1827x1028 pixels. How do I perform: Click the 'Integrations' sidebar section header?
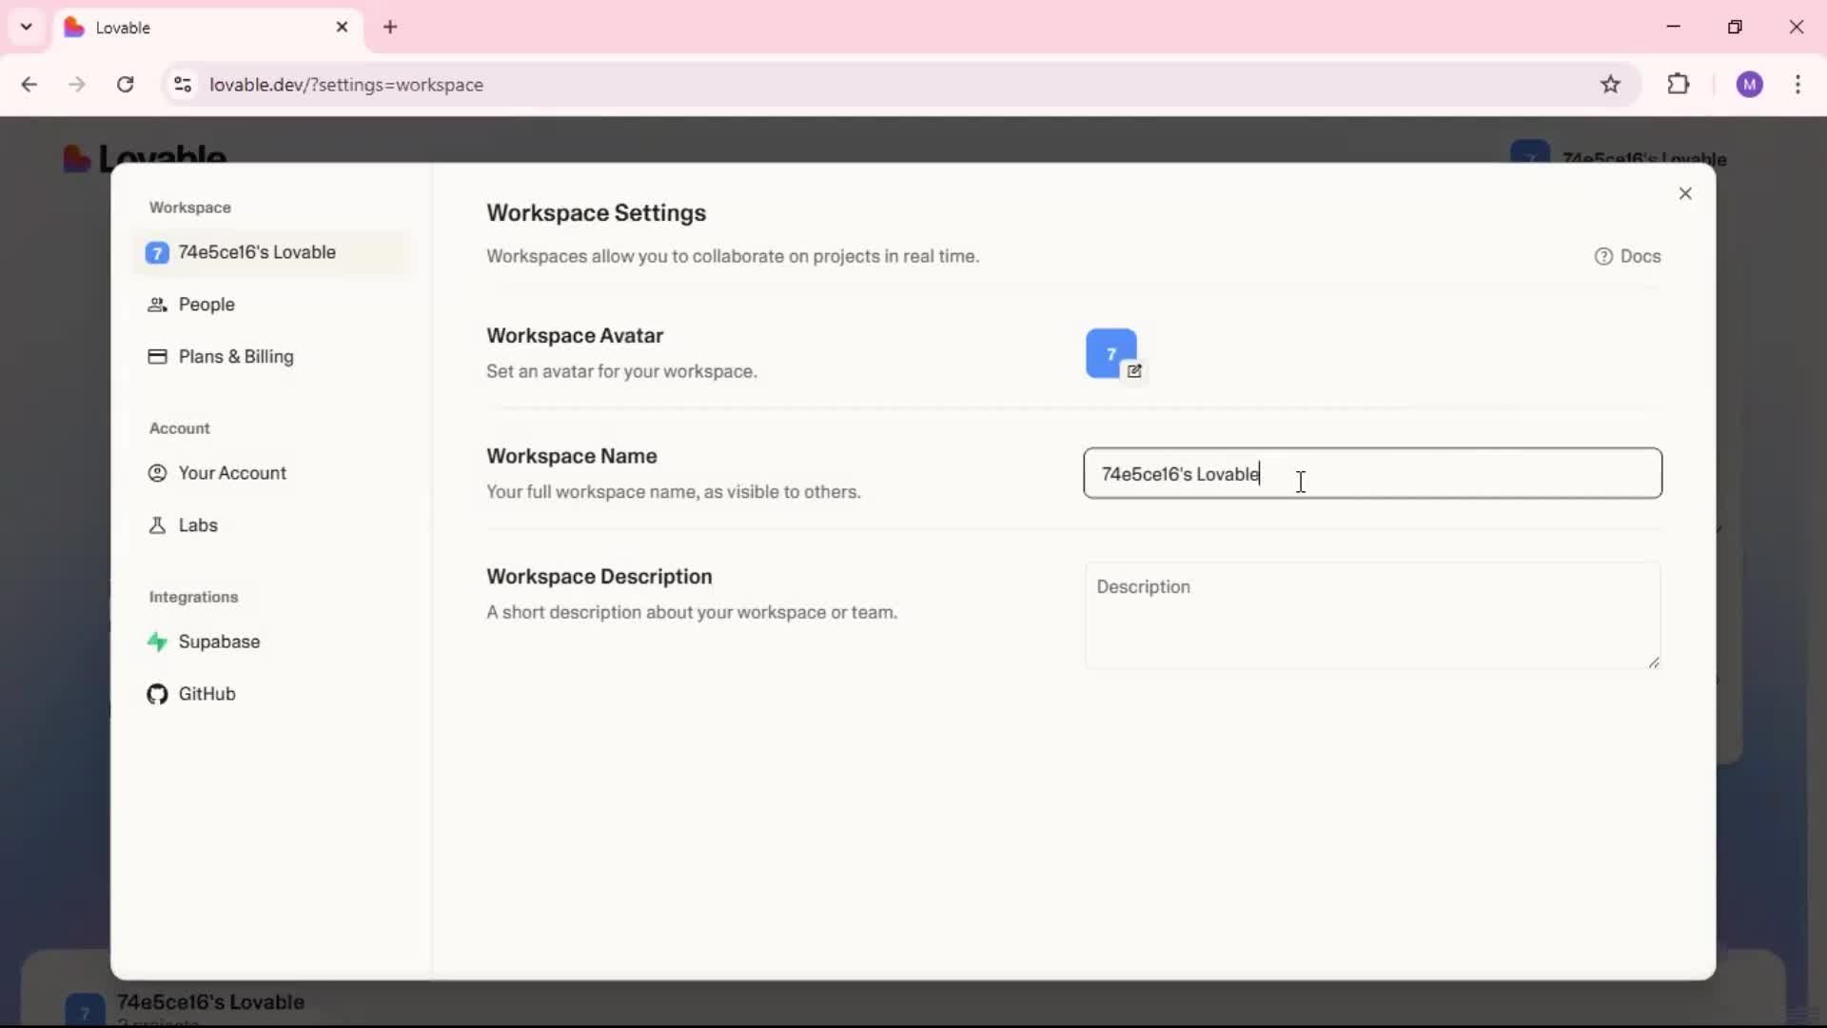click(x=193, y=597)
